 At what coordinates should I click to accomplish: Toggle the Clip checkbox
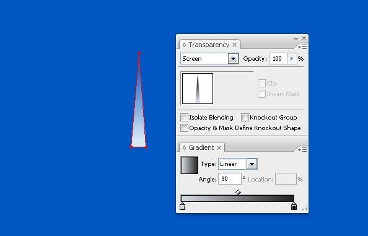tap(261, 83)
